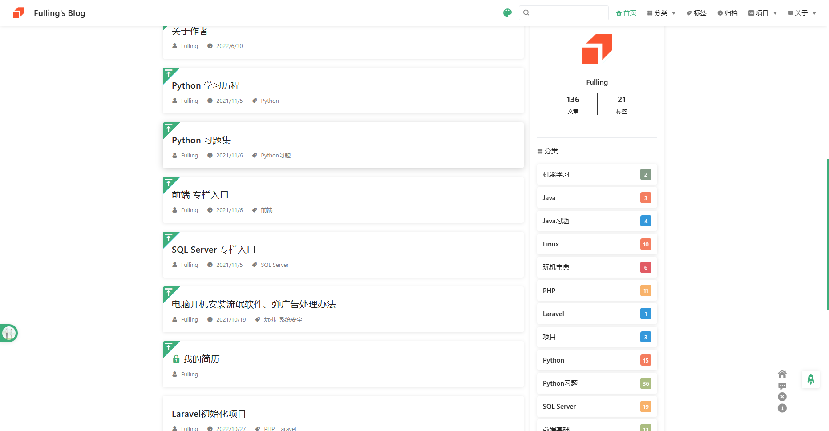
Task: Click the Python习题 tag under Python 习题集
Action: (275, 155)
